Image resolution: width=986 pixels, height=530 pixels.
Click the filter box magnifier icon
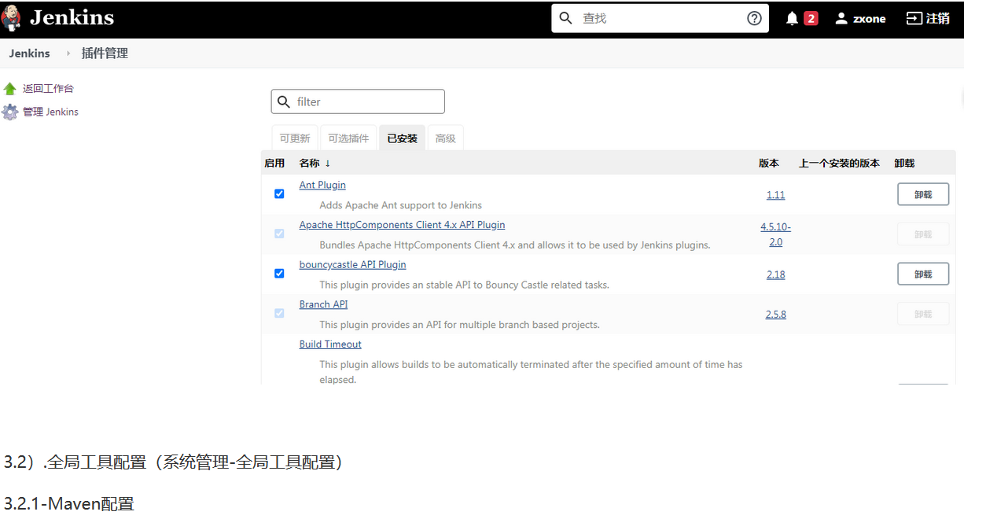(x=285, y=102)
